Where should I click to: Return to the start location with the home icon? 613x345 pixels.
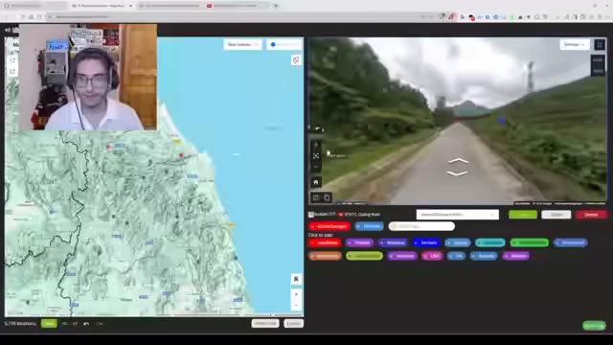click(x=316, y=182)
